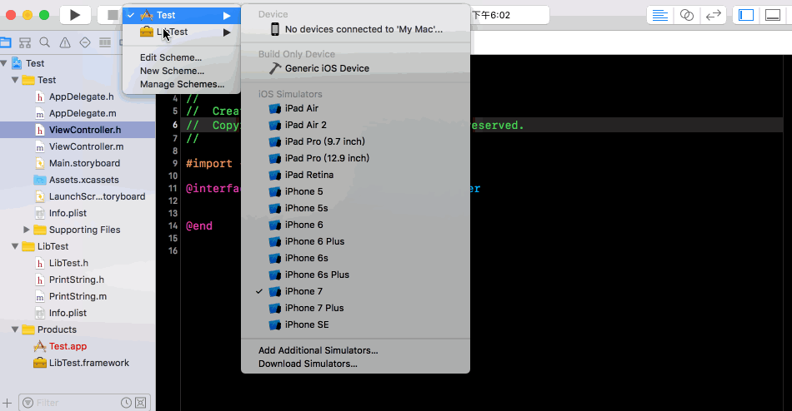Image resolution: width=792 pixels, height=411 pixels.
Task: Collapse the LibTest group triangle
Action: pos(15,246)
